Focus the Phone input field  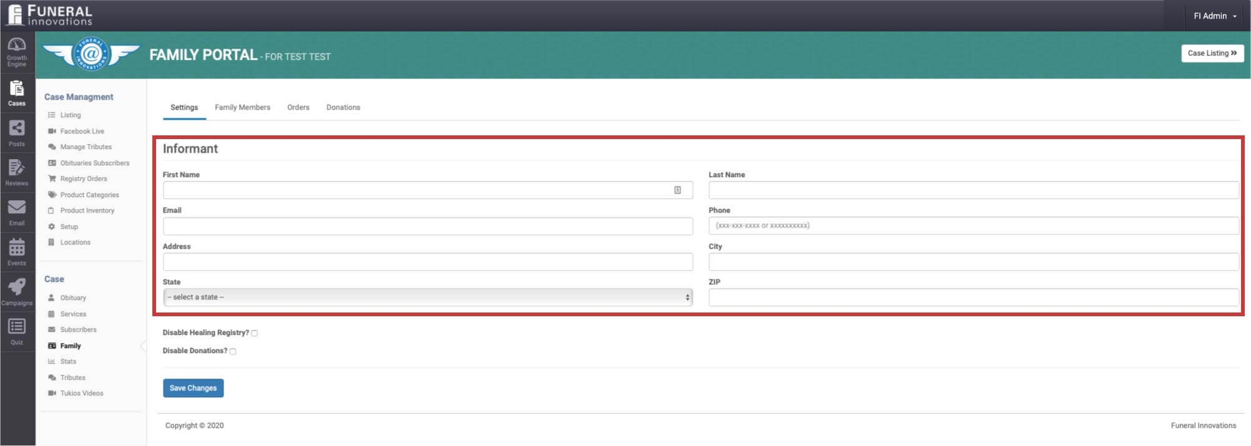tap(973, 226)
